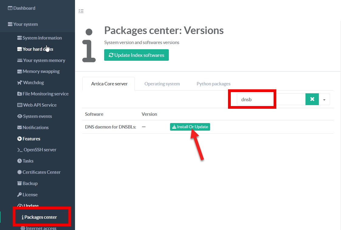
Task: Open the search options dropdown caret
Action: 324,100
